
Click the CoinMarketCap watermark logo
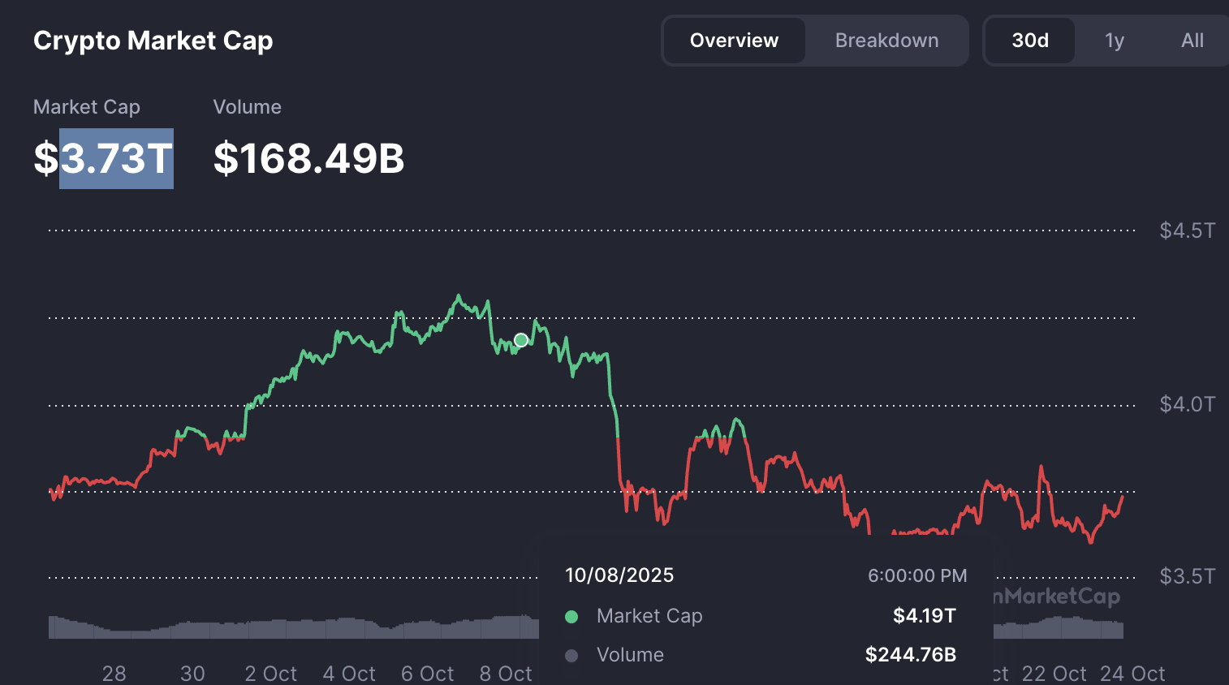(1057, 597)
